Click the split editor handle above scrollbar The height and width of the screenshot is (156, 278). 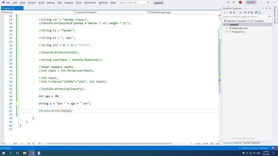click(220, 16)
